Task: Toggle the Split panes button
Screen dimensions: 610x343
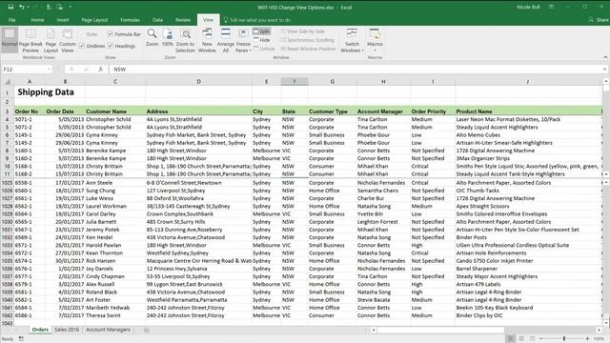Action: (x=261, y=31)
